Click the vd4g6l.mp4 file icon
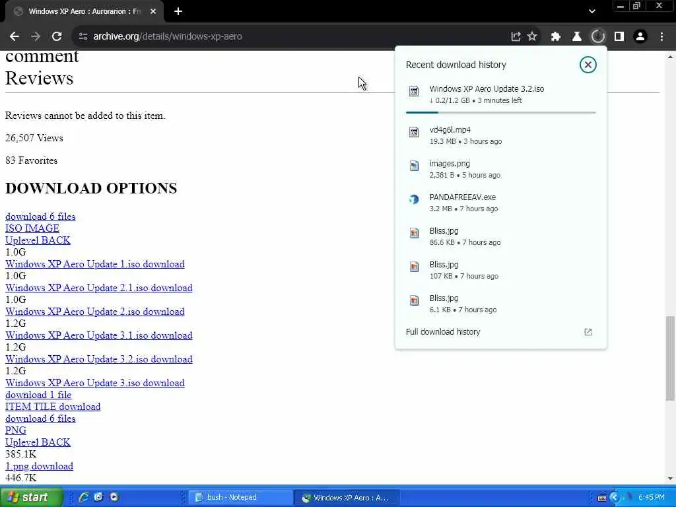 pos(414,132)
